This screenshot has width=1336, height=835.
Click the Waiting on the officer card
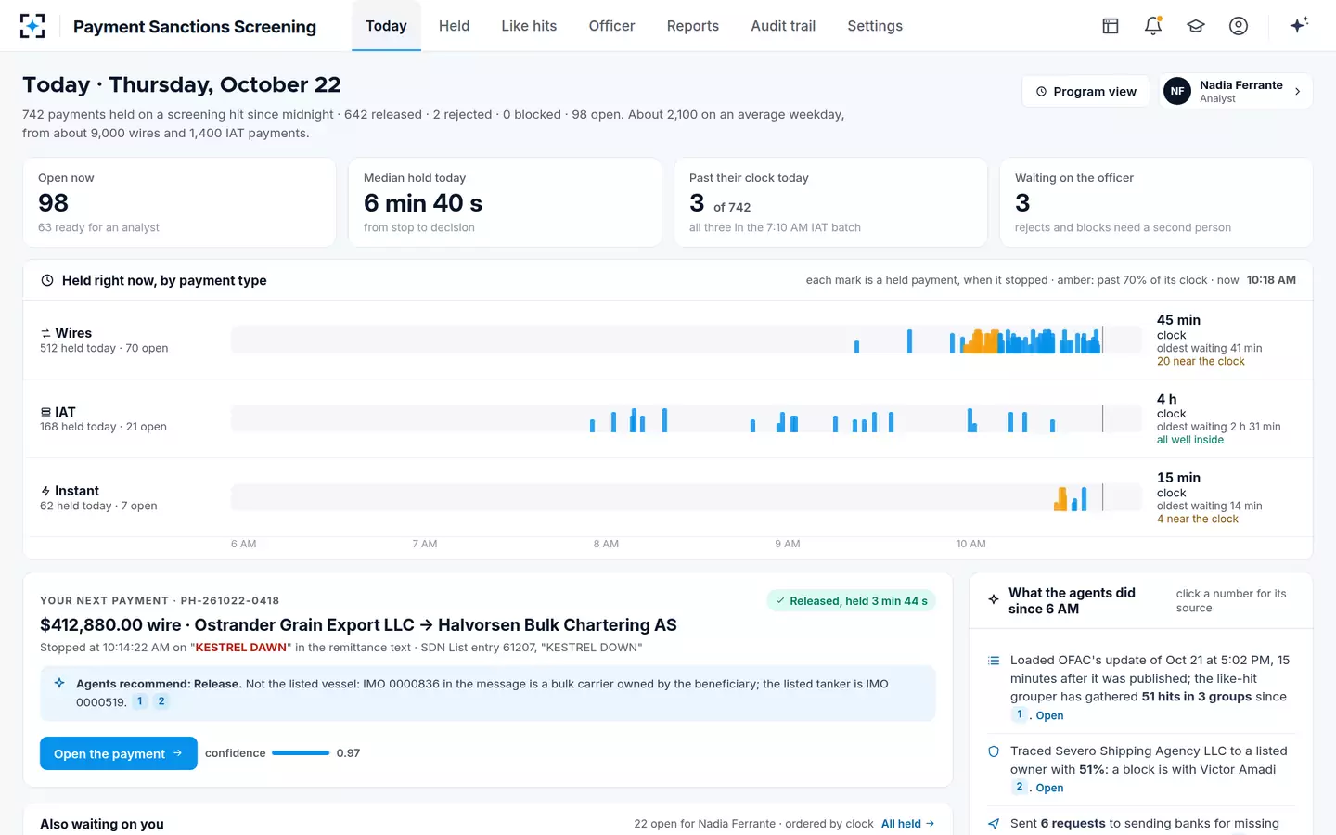(1156, 202)
